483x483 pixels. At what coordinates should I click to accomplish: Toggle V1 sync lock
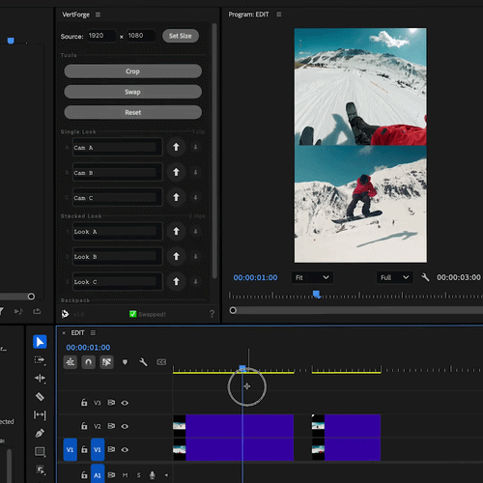click(111, 449)
